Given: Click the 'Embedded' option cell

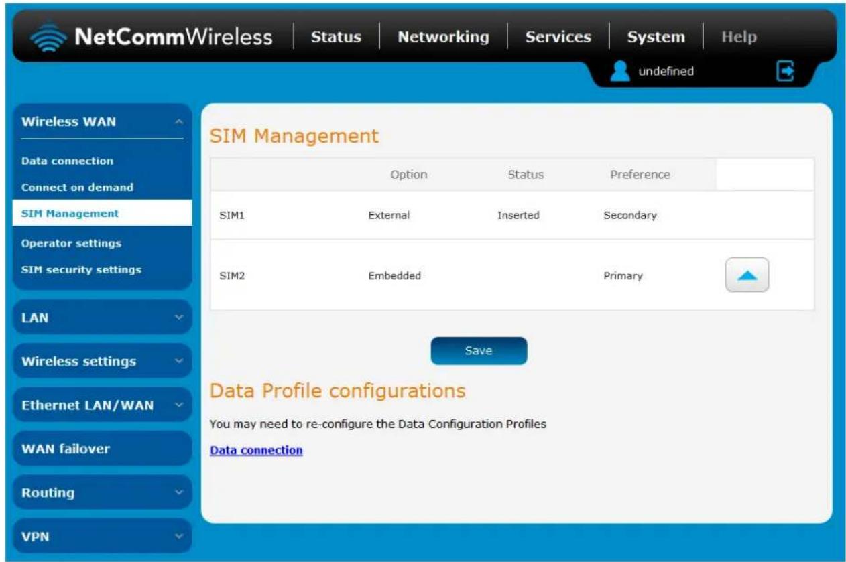Looking at the screenshot, I should pos(395,276).
